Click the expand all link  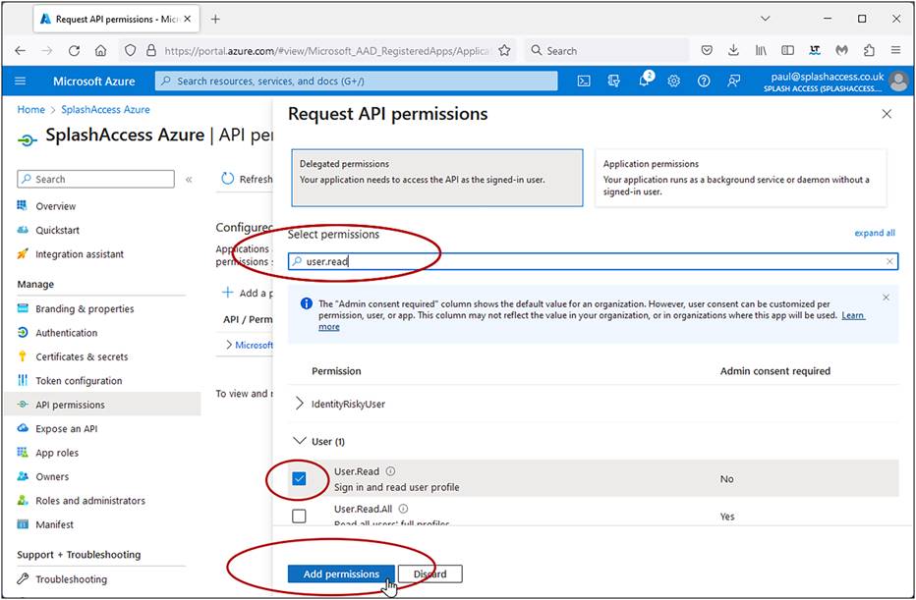pyautogui.click(x=875, y=233)
